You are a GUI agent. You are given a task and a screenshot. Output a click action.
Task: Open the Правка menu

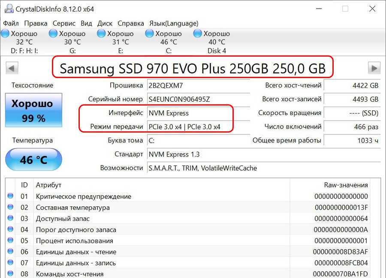36,24
